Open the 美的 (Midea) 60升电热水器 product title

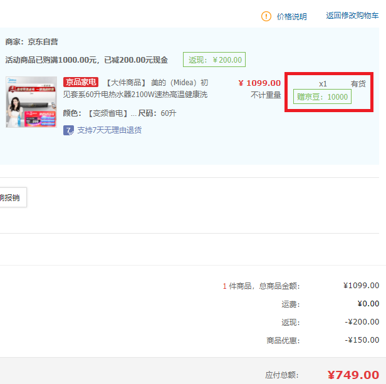point(135,88)
